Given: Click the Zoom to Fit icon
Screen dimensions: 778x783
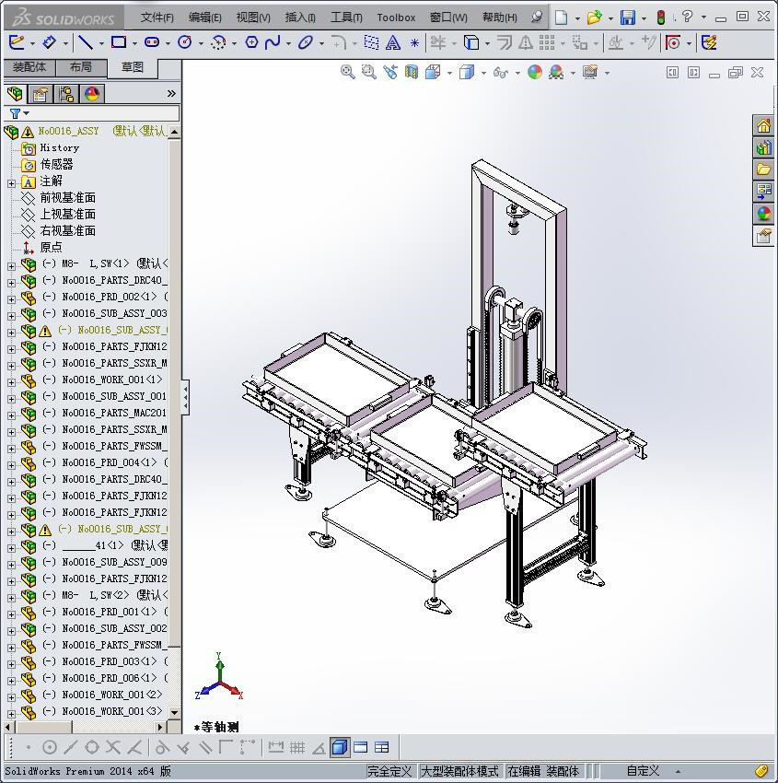Looking at the screenshot, I should click(x=348, y=73).
